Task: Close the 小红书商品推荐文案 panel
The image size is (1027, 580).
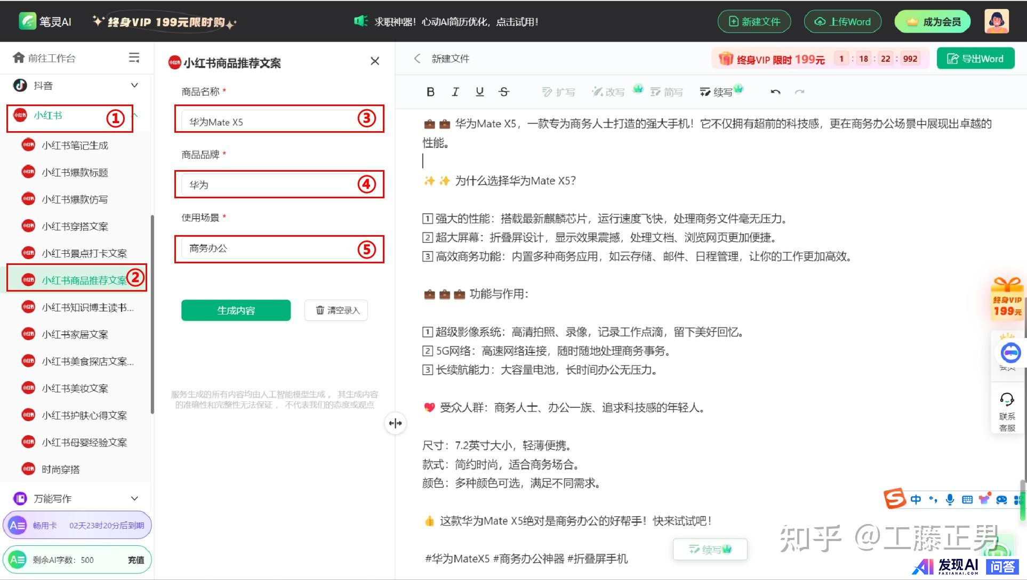Action: (375, 61)
